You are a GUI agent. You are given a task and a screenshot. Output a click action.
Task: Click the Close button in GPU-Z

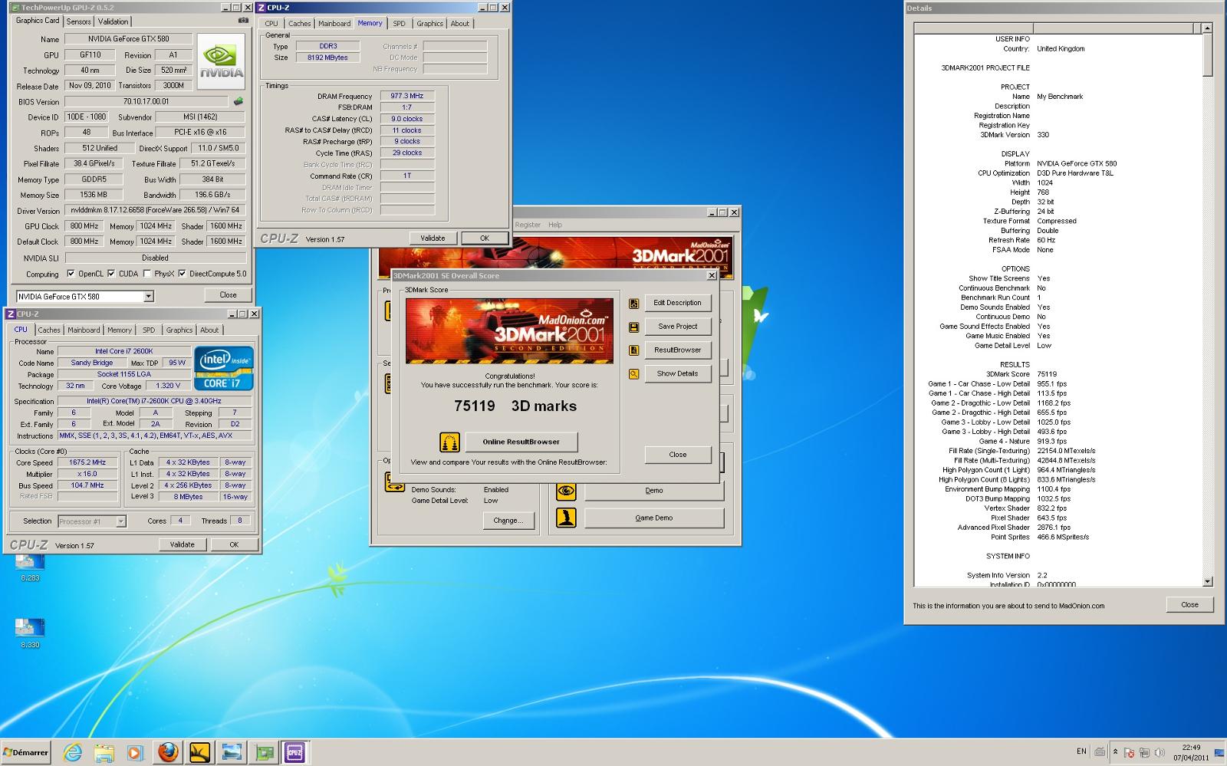[229, 295]
